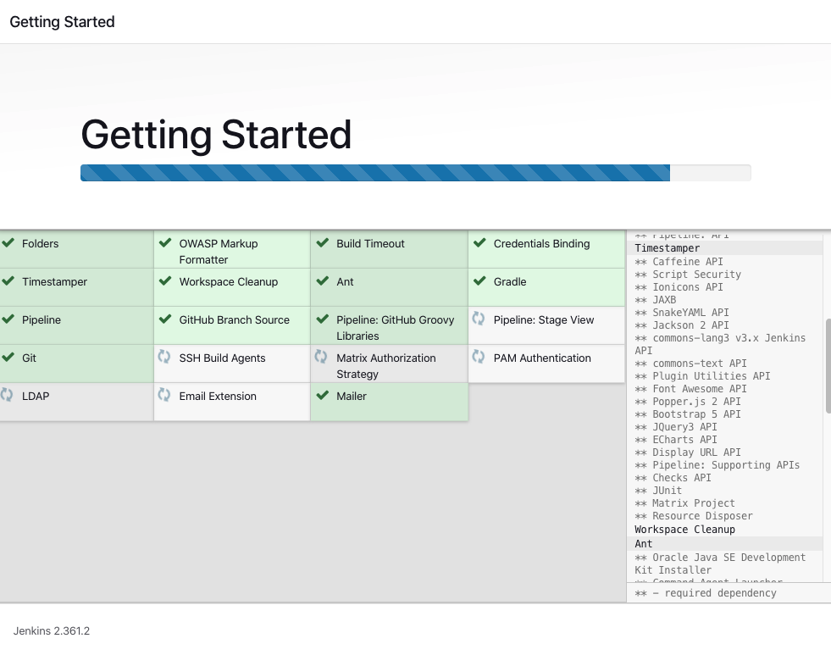Viewport: 831px width, 655px height.
Task: Click the spinner icon for Email Extension
Action: coord(164,395)
